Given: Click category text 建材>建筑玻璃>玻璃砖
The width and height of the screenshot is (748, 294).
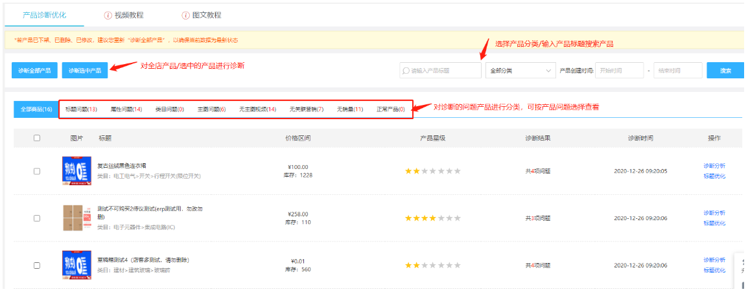Looking at the screenshot, I should point(134,270).
